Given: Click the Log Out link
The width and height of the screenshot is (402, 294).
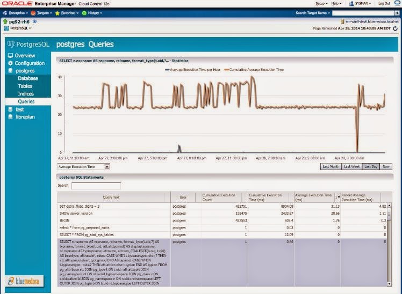Looking at the screenshot, I should tap(384, 4).
